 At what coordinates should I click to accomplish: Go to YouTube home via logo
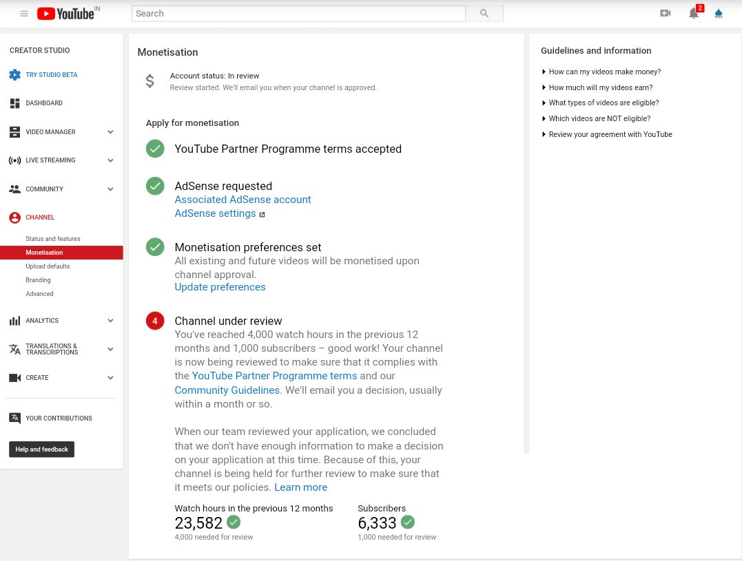[x=65, y=14]
